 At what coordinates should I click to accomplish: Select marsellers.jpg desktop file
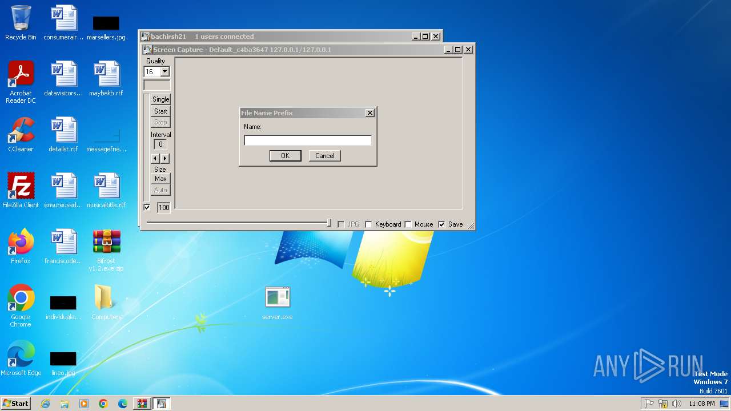click(x=106, y=27)
